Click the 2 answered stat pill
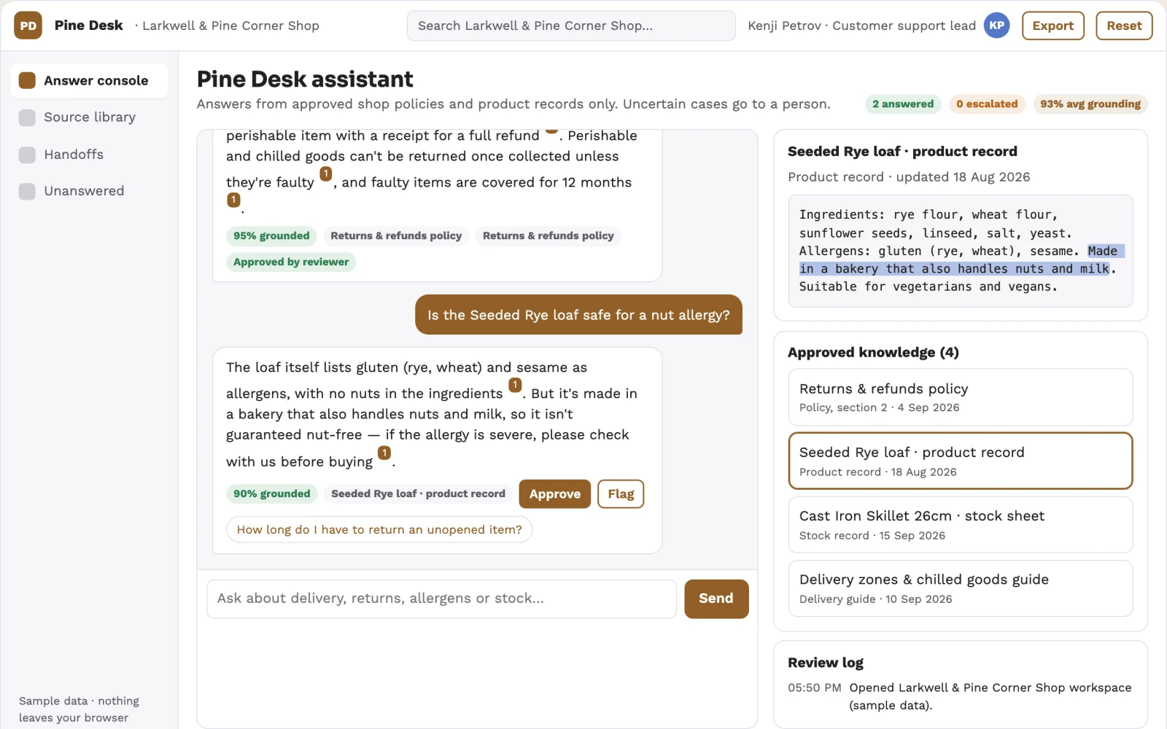Image resolution: width=1167 pixels, height=729 pixels. pos(903,104)
